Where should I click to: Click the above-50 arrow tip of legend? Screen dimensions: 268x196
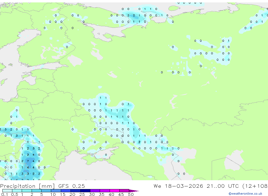point(134,191)
